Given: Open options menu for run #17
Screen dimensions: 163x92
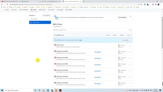Looking at the screenshot, I should [130, 84].
